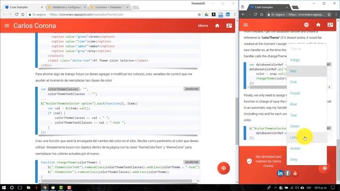
Task: Click address bar URL in left window
Action: pos(87,14)
